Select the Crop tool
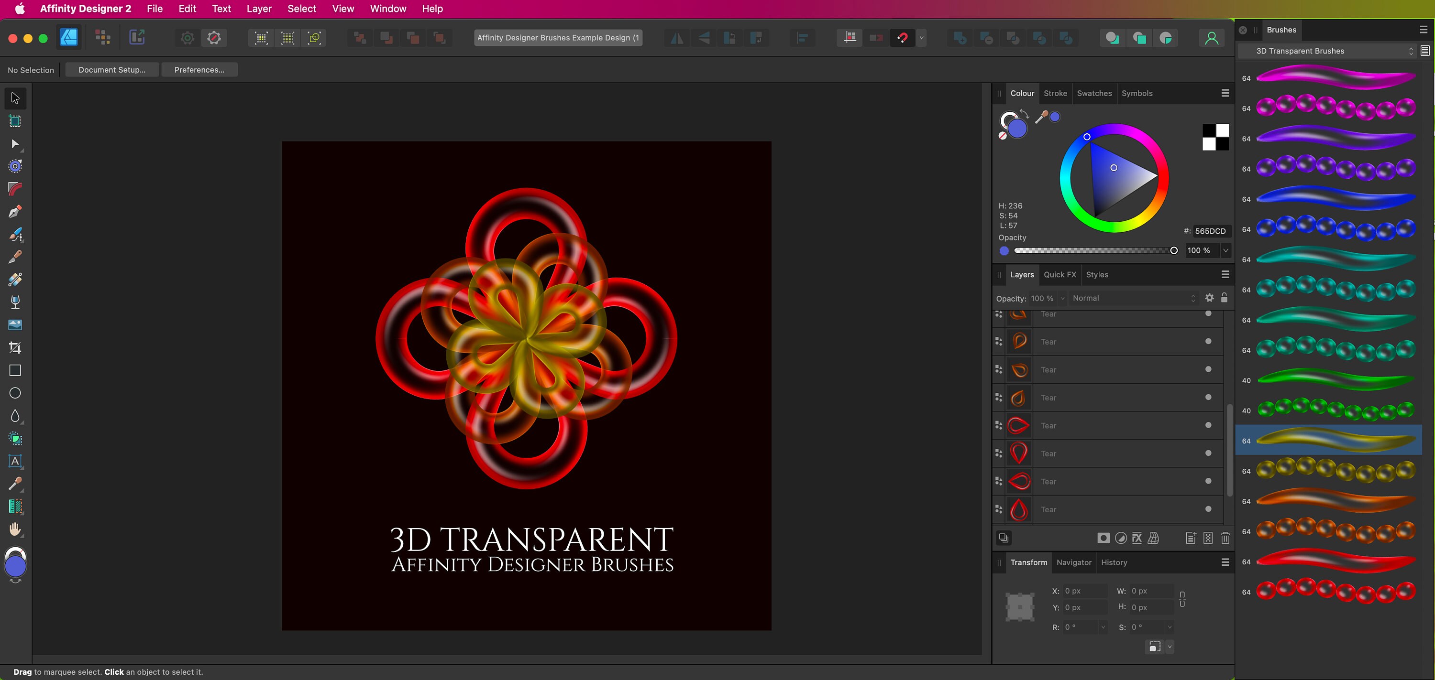 15,346
